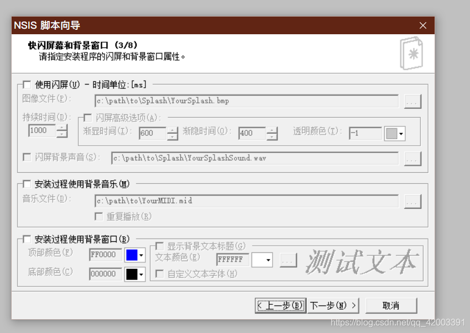Browse for MIDI music file
Image resolution: width=470 pixels, height=333 pixels.
412,201
